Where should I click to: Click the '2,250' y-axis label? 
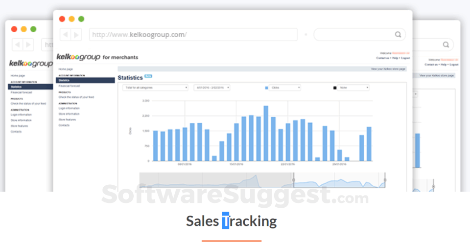point(146,116)
